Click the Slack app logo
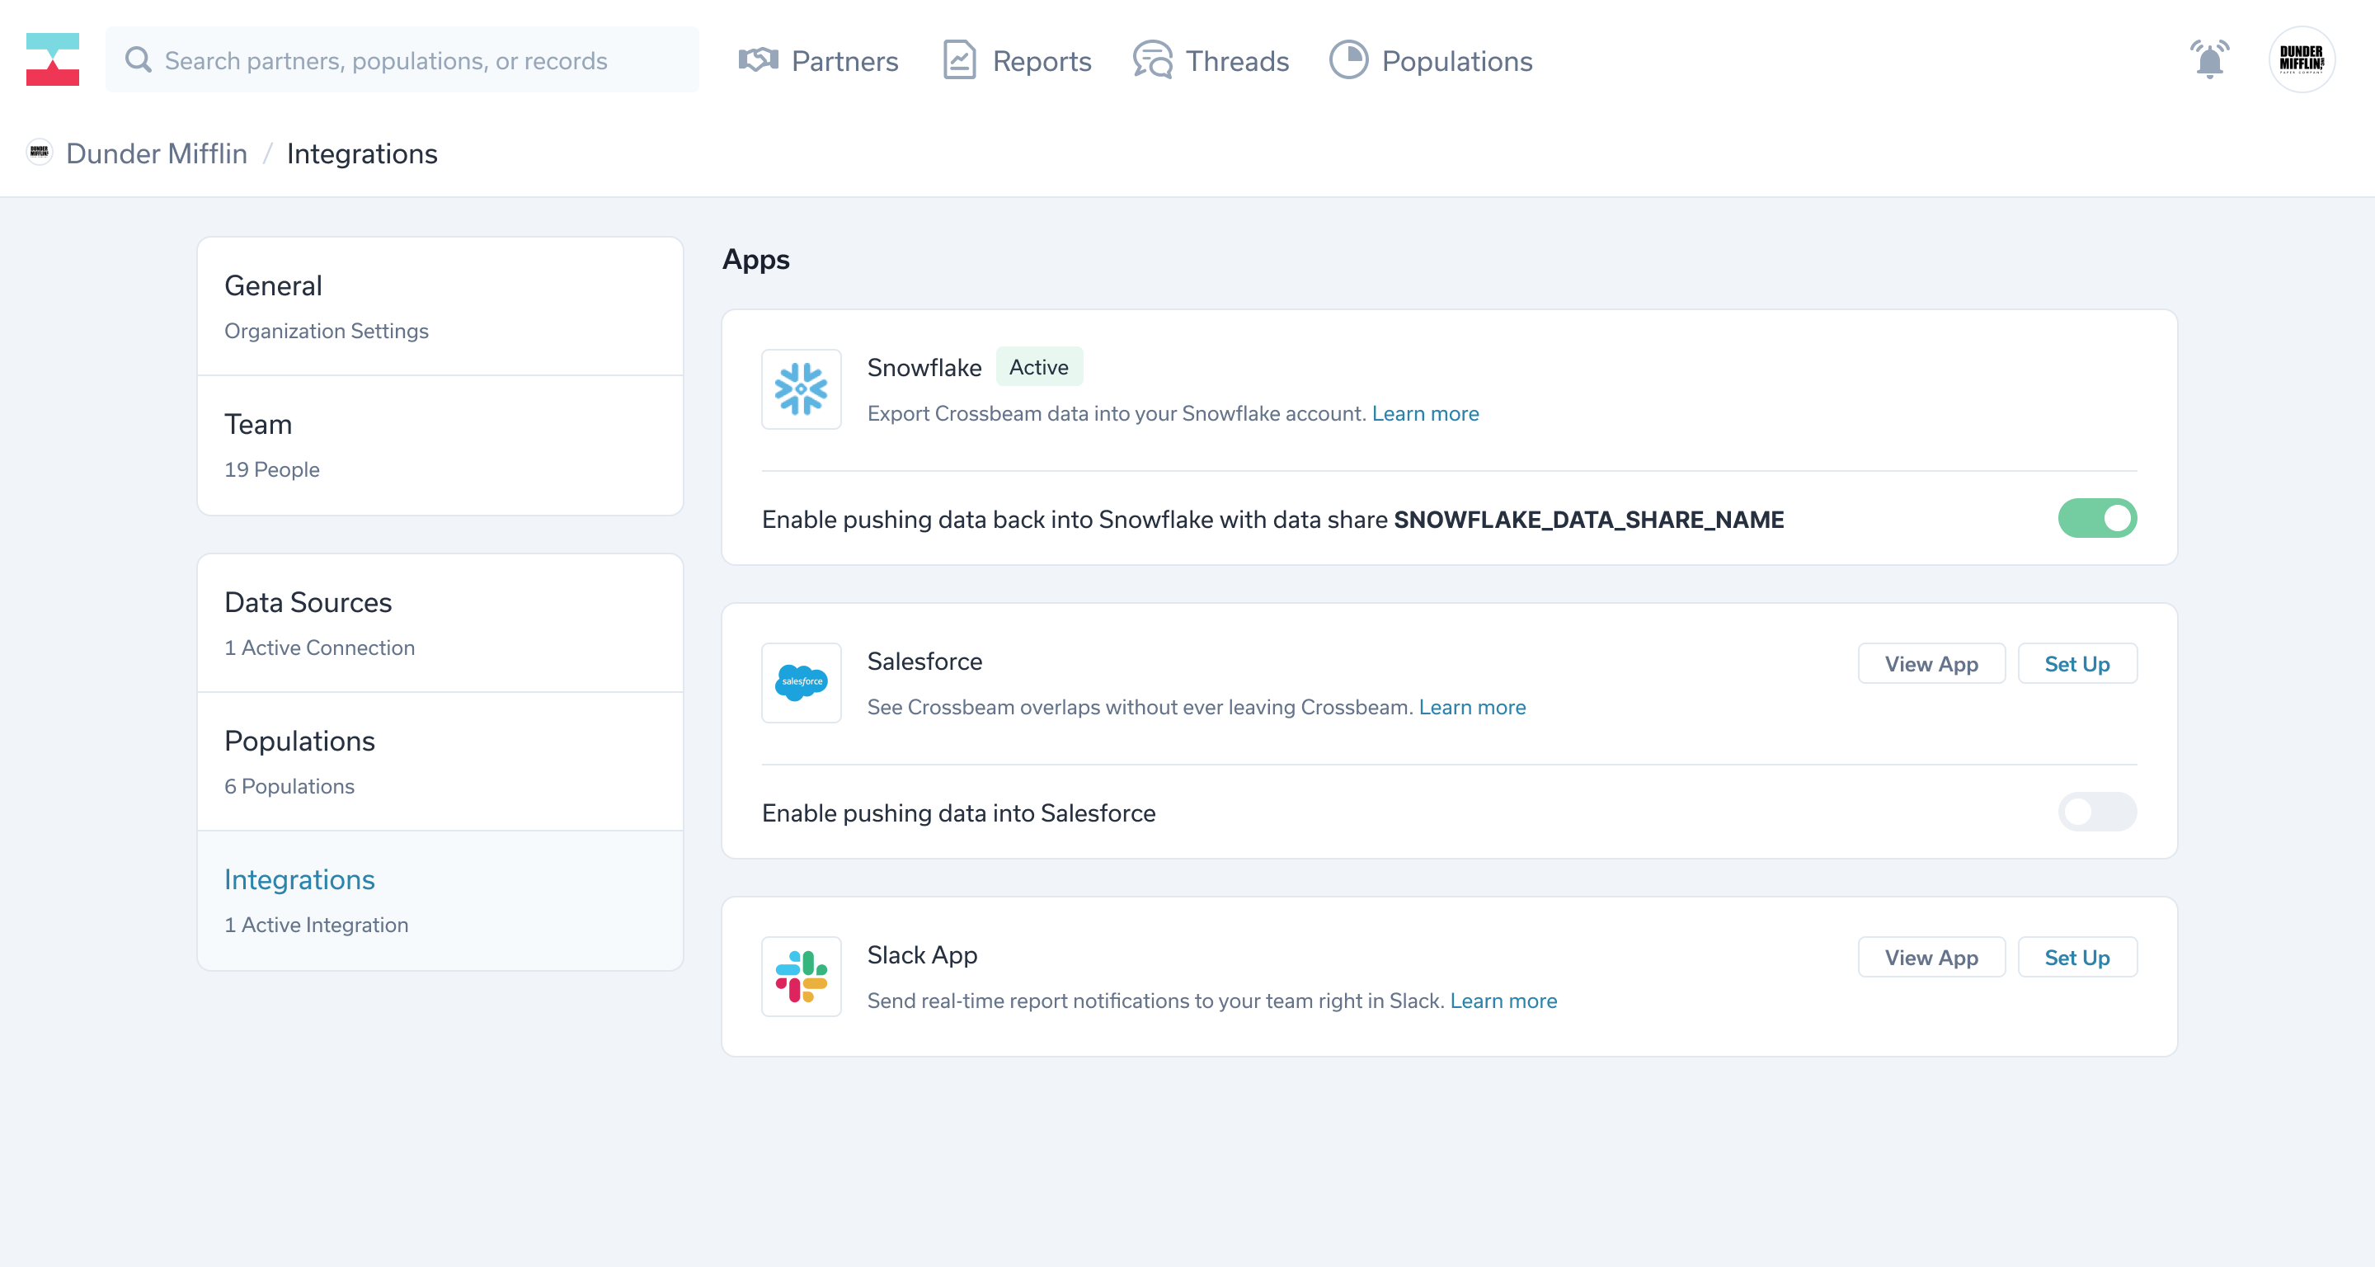 (800, 977)
